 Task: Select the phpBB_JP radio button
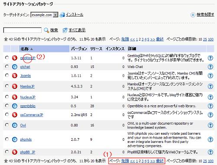7,152
